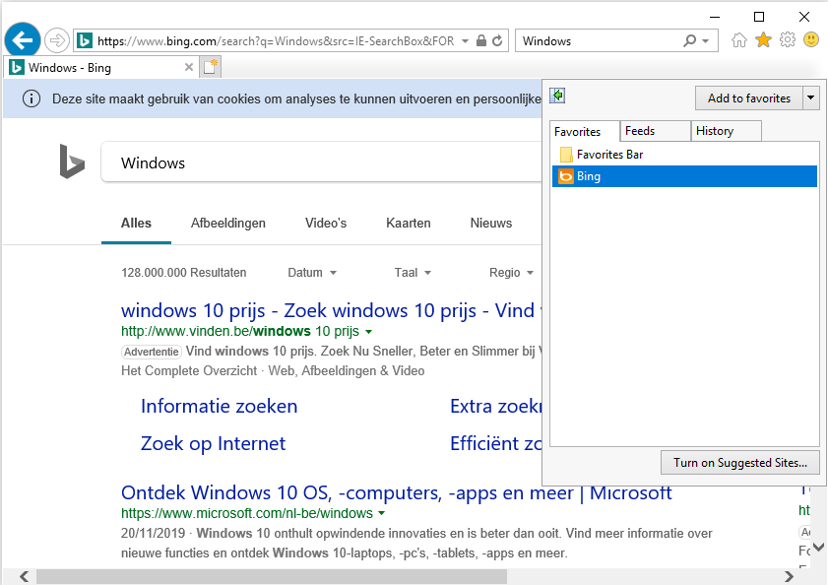Switch to the History tab
Screen dimensions: 828x585
point(726,131)
